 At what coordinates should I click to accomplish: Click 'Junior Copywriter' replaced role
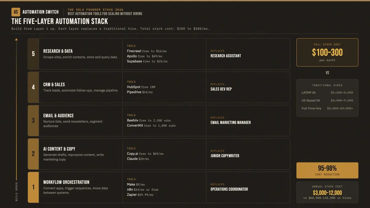[x=225, y=156]
